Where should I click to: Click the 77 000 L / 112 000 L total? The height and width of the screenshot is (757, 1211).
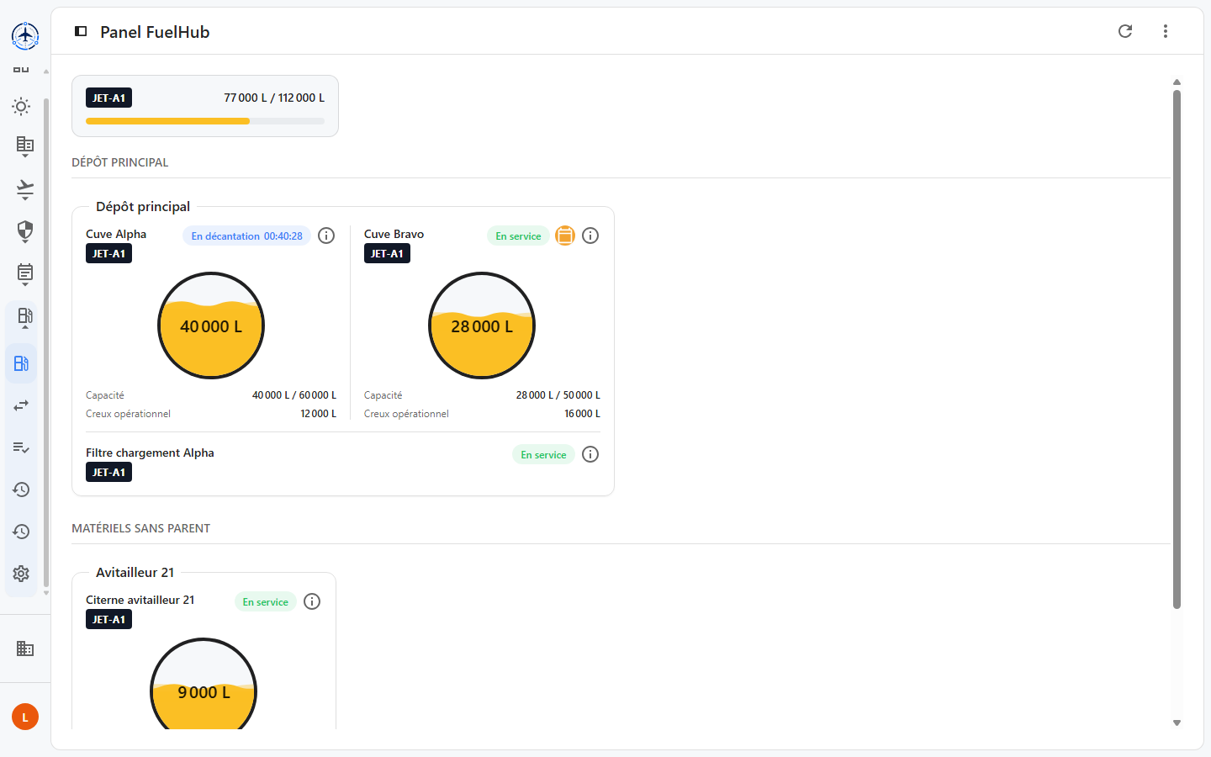(x=274, y=98)
